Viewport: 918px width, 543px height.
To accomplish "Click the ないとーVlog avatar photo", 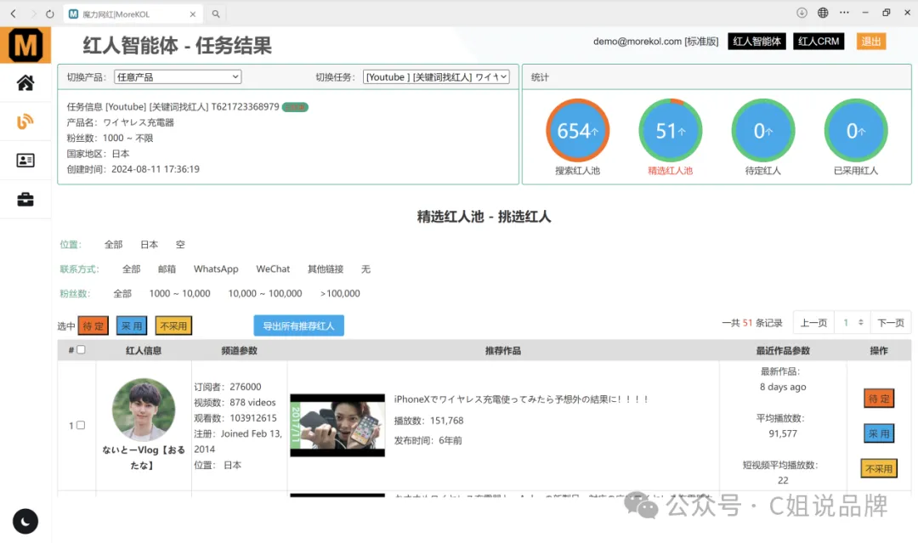I will click(144, 410).
